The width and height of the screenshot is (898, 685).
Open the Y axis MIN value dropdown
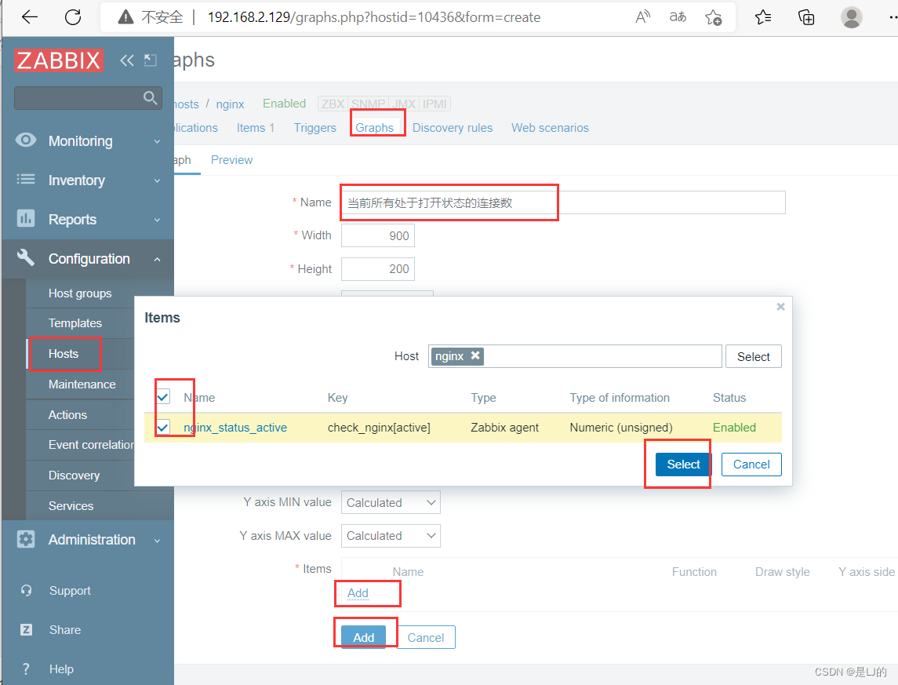(x=390, y=502)
